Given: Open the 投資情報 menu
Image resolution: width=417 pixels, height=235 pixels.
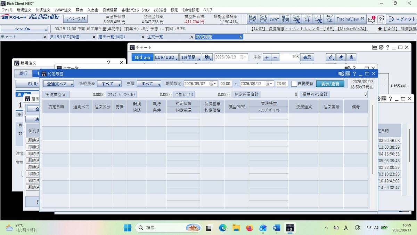Looking at the screenshot, I should [x=110, y=10].
